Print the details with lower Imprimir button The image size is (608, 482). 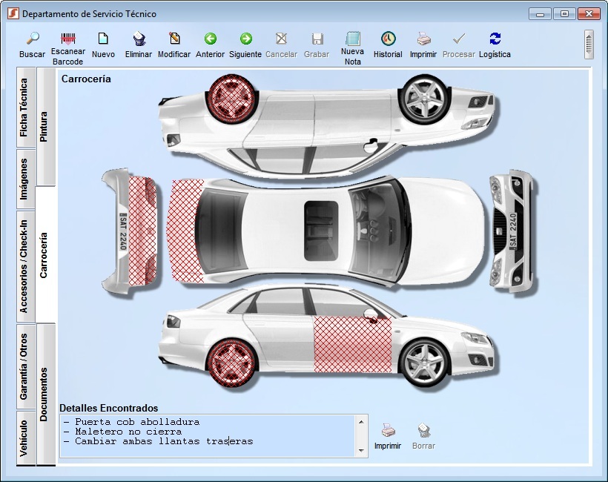[x=388, y=436]
